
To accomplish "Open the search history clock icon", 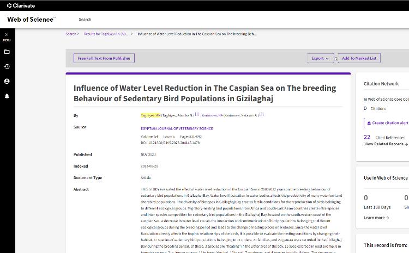I will click(x=7, y=66).
